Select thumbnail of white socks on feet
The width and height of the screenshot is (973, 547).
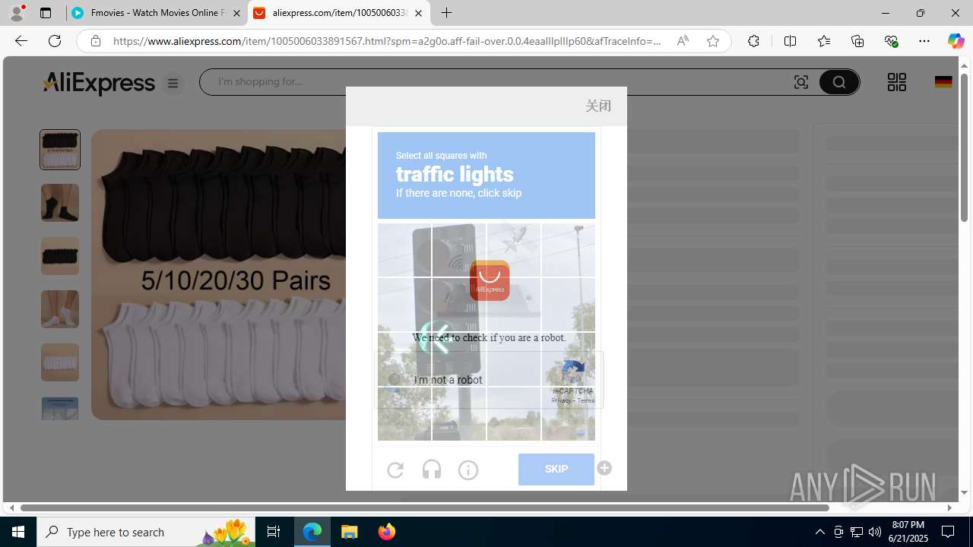tap(60, 309)
